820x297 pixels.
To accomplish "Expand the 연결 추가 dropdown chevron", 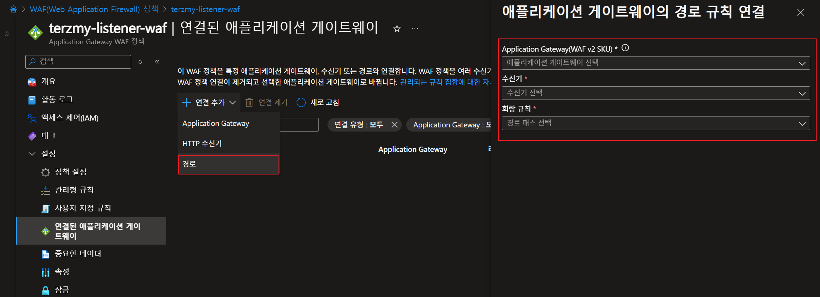I will (x=233, y=103).
